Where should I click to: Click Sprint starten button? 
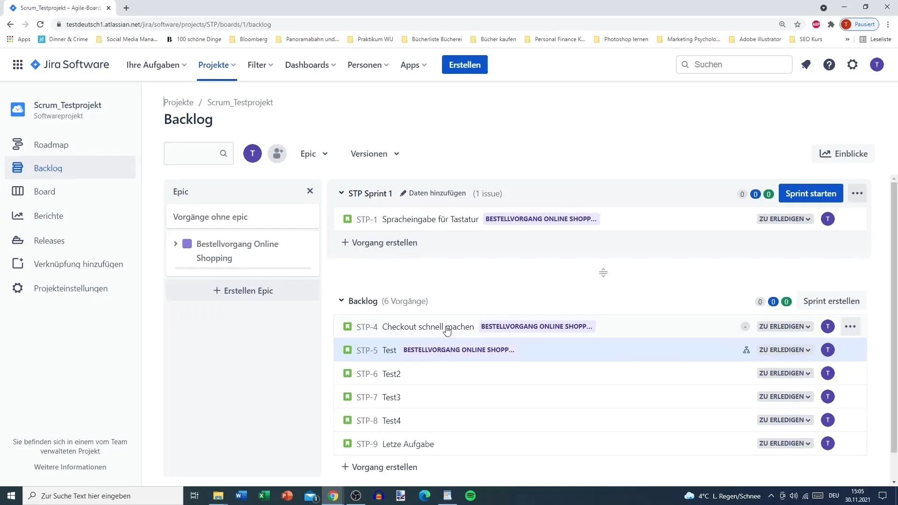811,193
